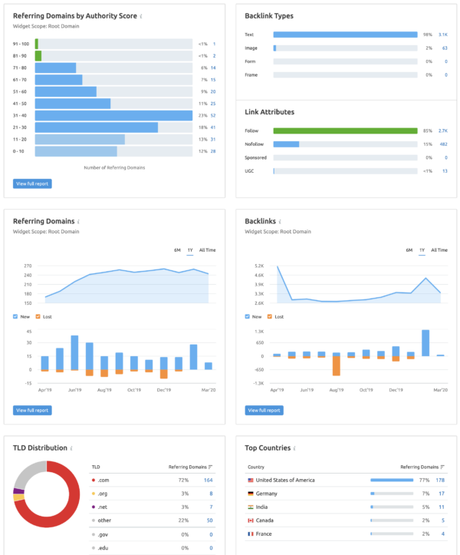The height and width of the screenshot is (555, 460).
Task: Open the 3.1K Text backlinks link
Action: point(443,35)
